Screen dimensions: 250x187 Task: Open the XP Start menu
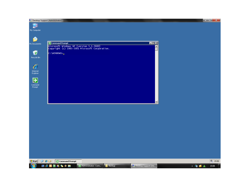click(34, 161)
